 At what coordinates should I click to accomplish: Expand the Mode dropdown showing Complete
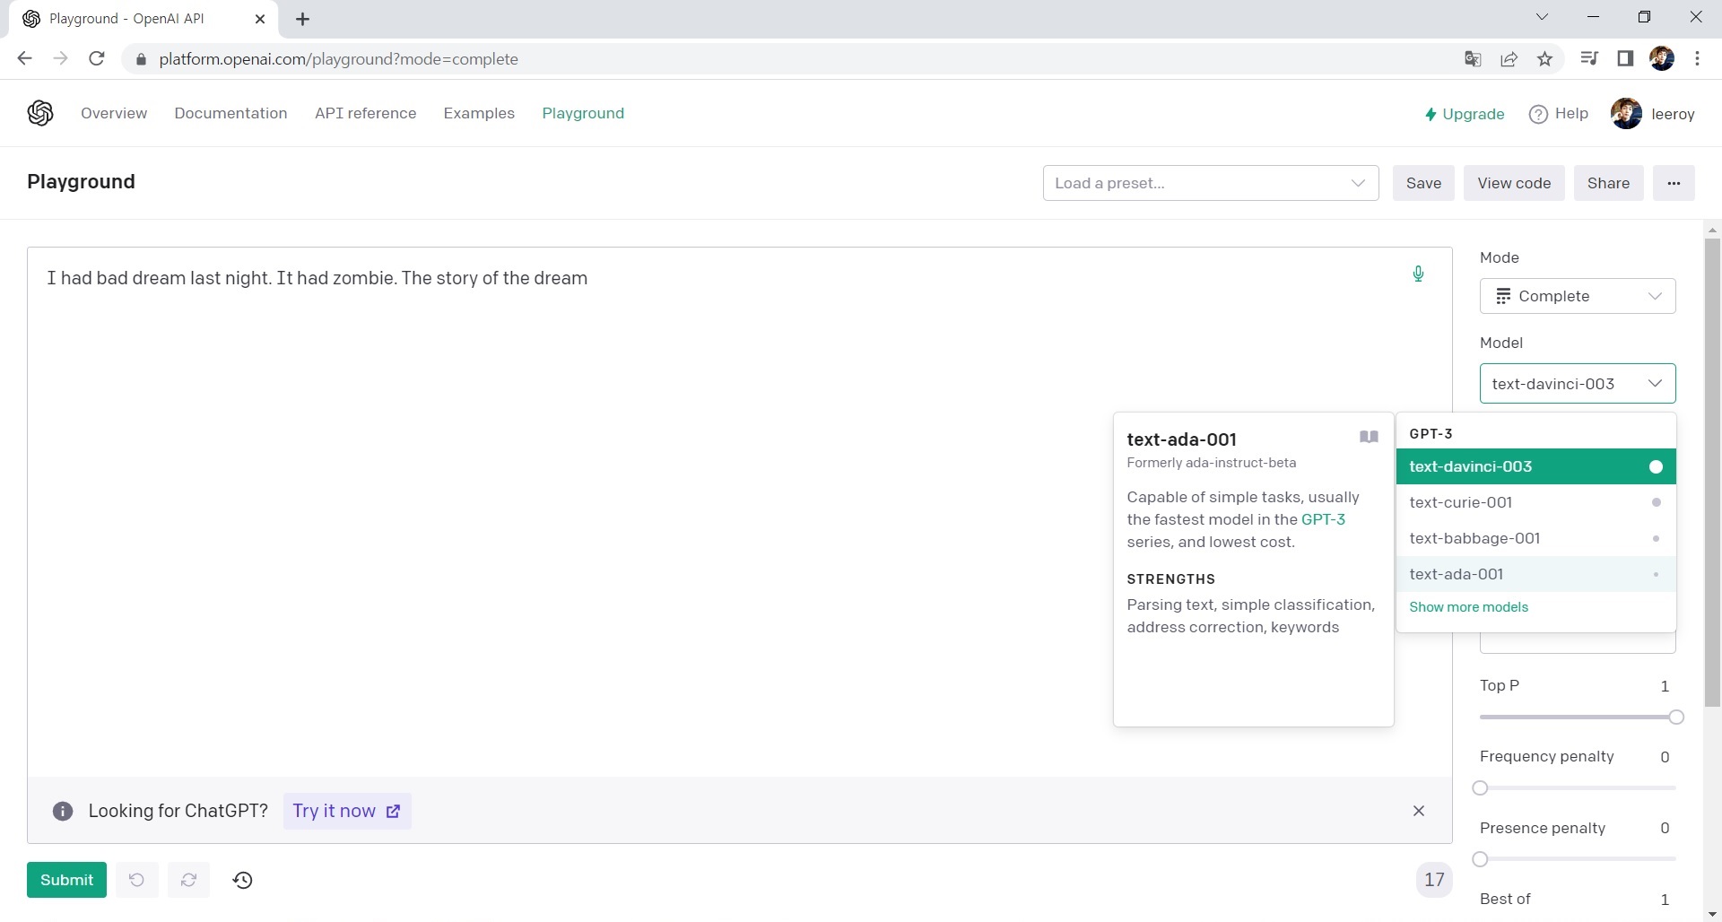coord(1578,296)
